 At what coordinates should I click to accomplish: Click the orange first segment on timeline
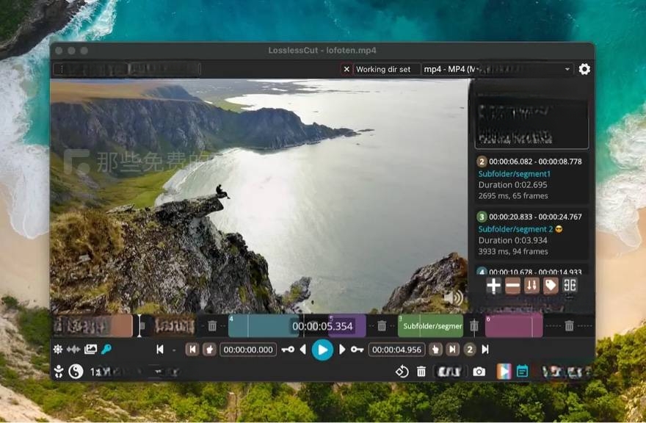pyautogui.click(x=93, y=326)
